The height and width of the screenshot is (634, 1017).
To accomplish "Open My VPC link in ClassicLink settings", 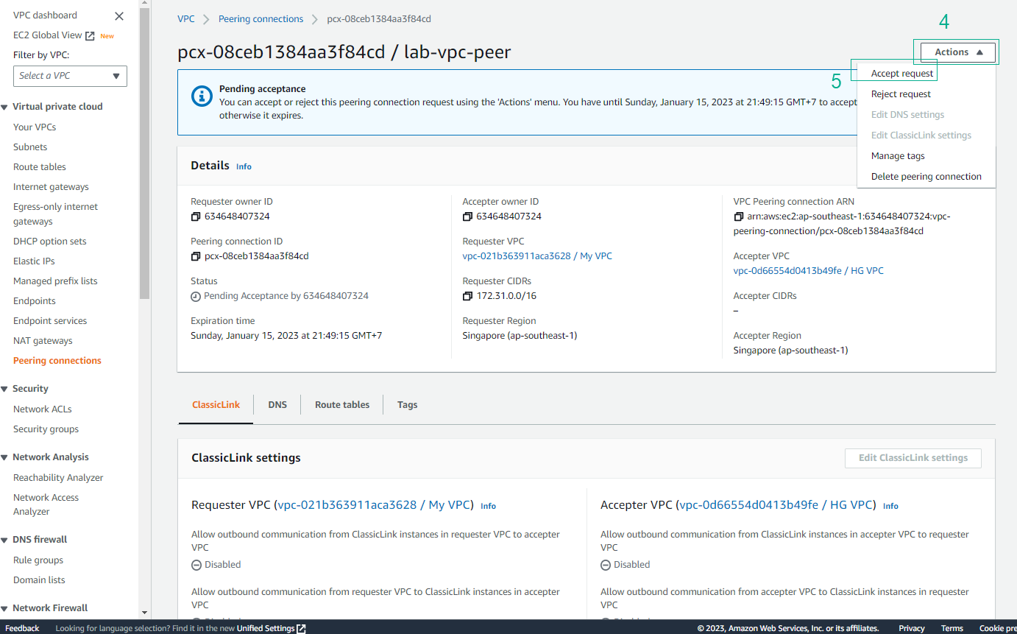I will [x=373, y=505].
